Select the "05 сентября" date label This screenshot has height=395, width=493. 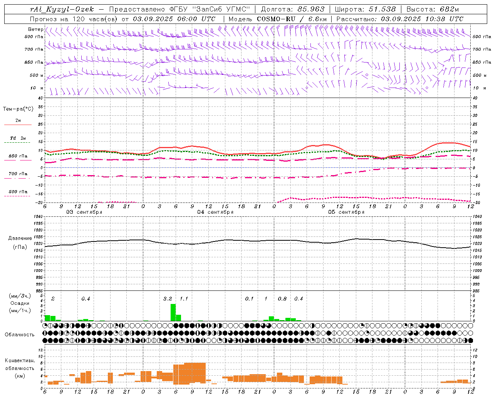(346, 212)
